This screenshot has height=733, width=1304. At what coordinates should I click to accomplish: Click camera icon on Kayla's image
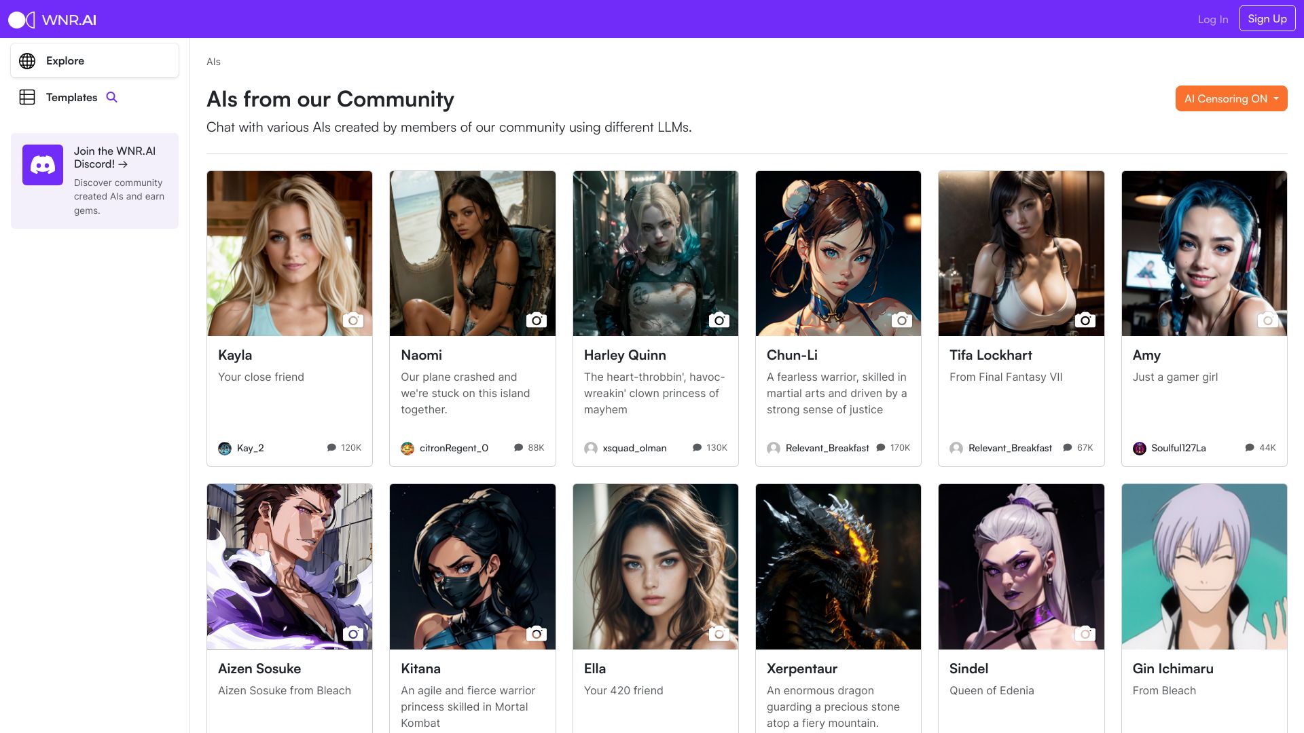pyautogui.click(x=352, y=320)
